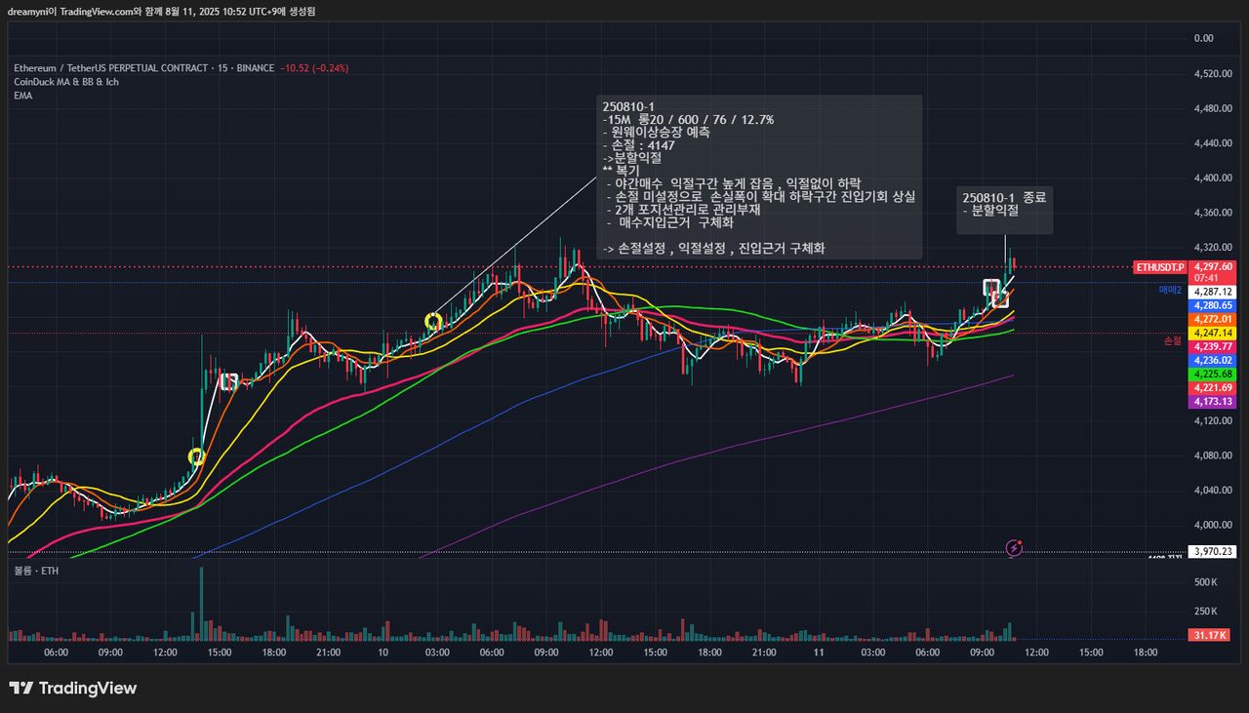Screen dimensions: 1249x713
Task: Select the CoinDuck MA & BB & Ich indicator
Action: (66, 82)
